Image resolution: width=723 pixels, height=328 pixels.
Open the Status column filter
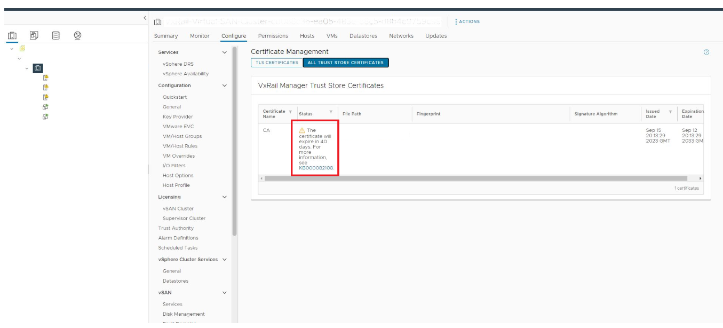331,112
